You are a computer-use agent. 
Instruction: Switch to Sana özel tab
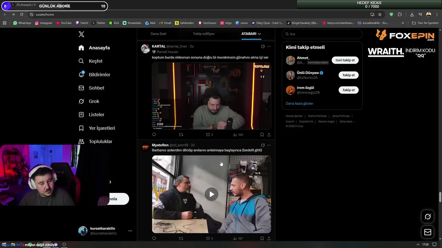158,34
